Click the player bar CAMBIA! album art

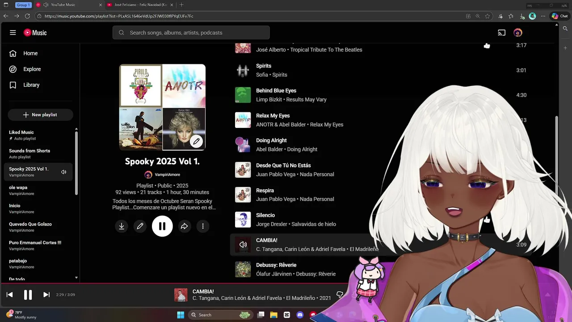point(181,295)
